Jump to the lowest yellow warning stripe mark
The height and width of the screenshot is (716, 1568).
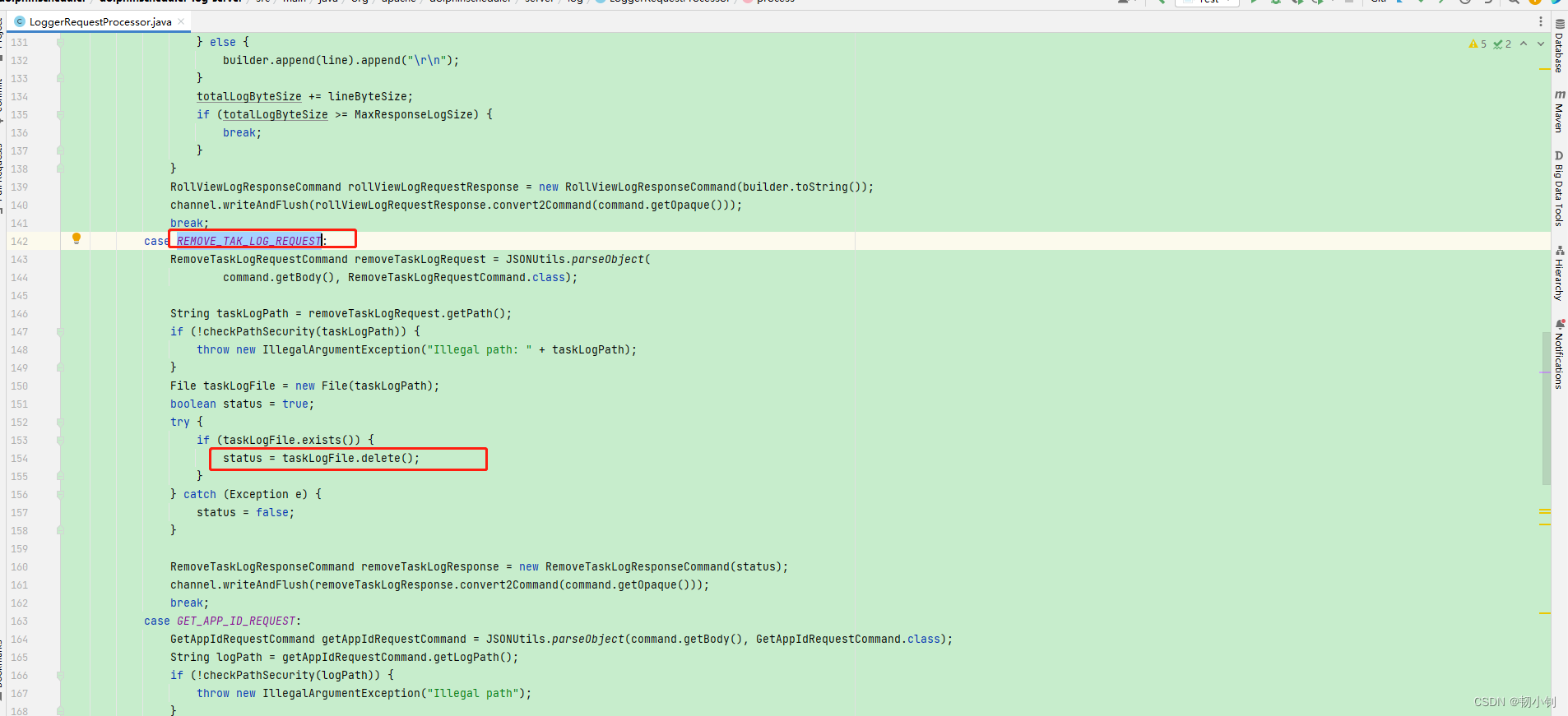1545,613
